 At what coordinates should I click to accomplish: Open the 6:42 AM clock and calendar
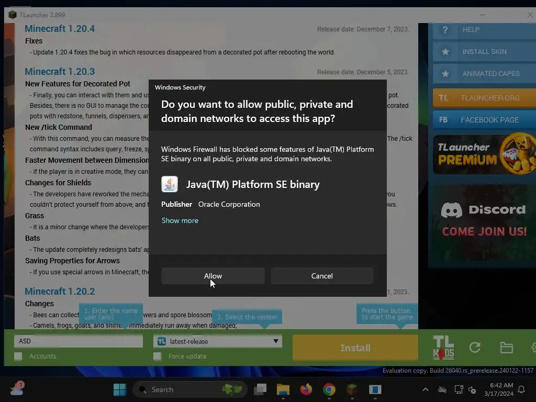(x=499, y=389)
